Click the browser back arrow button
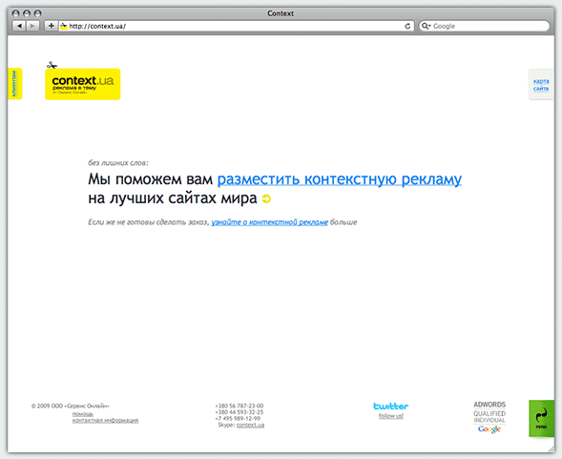 19,26
